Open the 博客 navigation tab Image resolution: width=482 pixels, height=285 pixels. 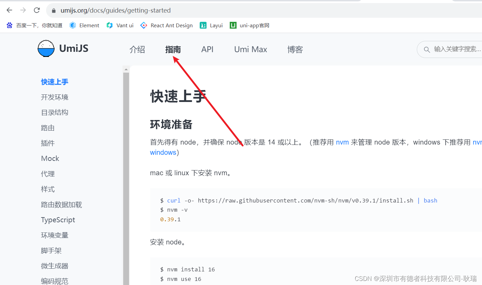coord(295,49)
